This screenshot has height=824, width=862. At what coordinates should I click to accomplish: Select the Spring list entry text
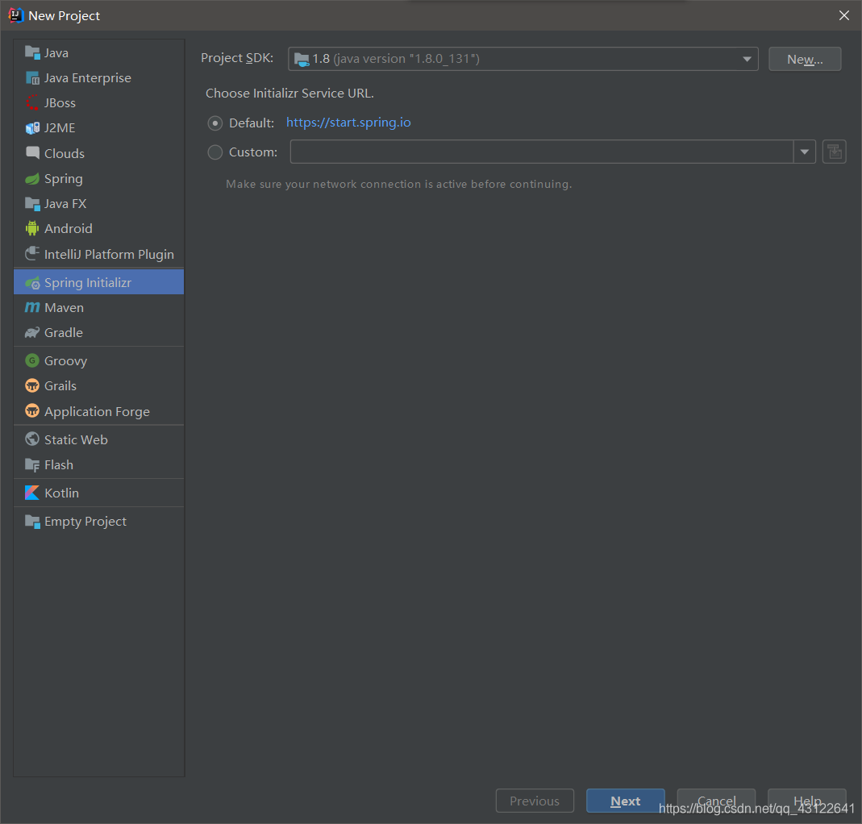[63, 179]
